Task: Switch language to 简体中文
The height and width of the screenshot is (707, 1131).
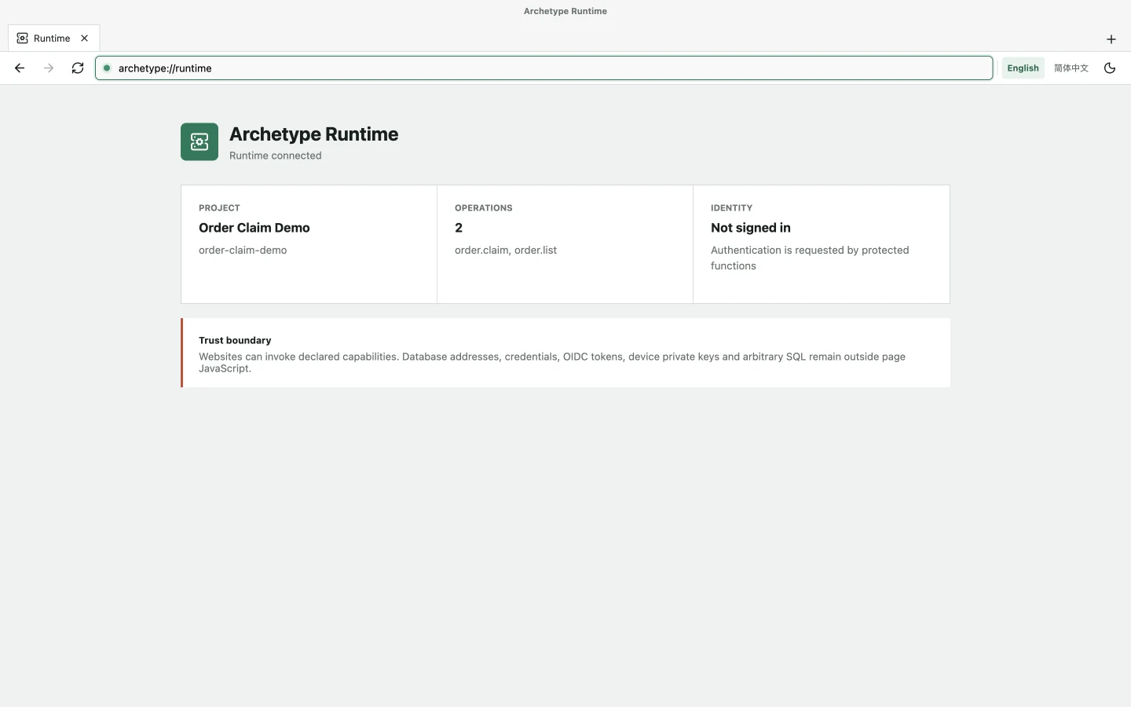Action: (1071, 68)
